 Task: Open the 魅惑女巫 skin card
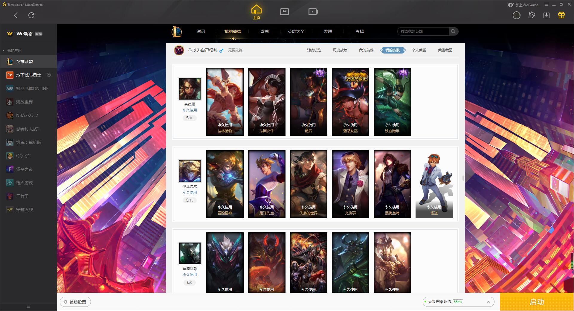(x=350, y=102)
